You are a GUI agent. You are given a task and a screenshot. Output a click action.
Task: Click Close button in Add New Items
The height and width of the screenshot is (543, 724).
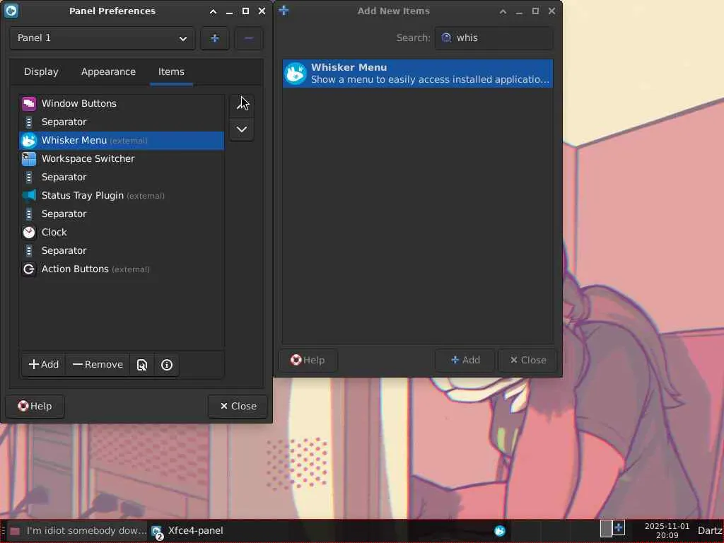pyautogui.click(x=527, y=360)
